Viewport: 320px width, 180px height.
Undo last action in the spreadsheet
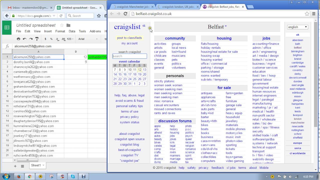click(x=24, y=39)
